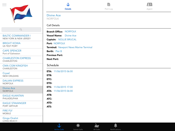Select EAGLE KUANTAN in vessel list
The image size is (175, 131).
click(x=21, y=97)
